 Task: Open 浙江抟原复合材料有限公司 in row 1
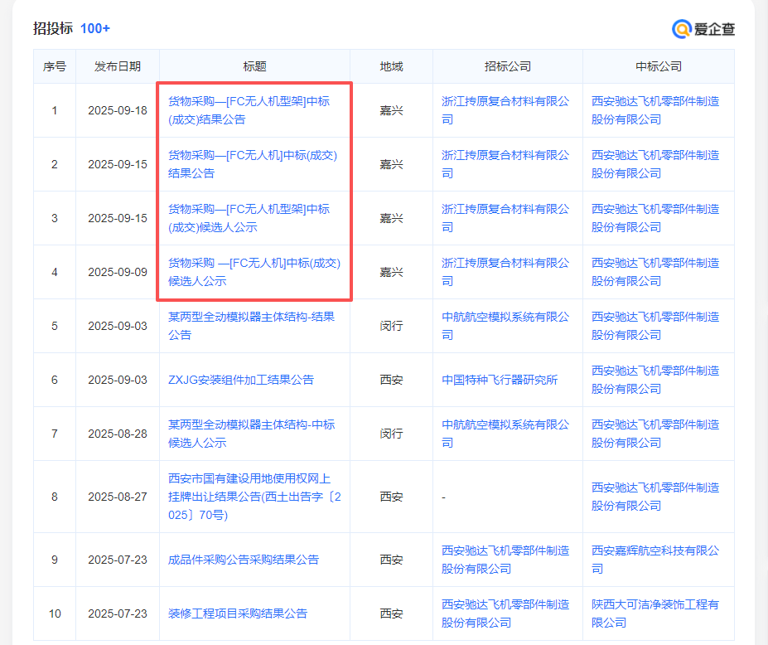tap(505, 110)
